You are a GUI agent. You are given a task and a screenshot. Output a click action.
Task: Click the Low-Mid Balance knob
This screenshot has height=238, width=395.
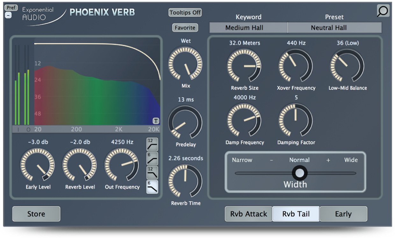click(347, 66)
